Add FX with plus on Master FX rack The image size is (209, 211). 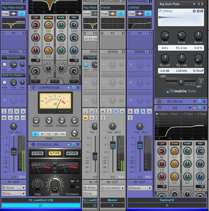tap(123, 33)
